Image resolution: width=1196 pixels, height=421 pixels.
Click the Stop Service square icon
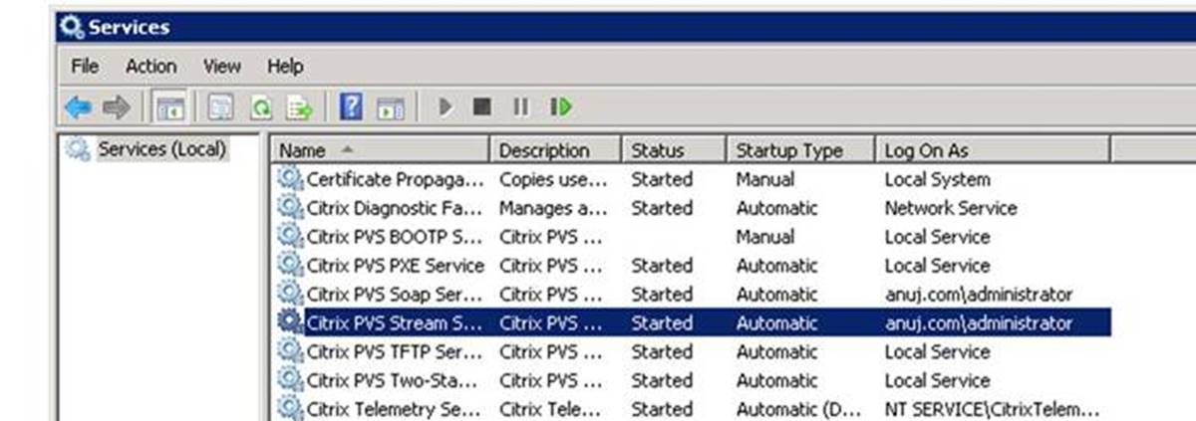point(482,106)
